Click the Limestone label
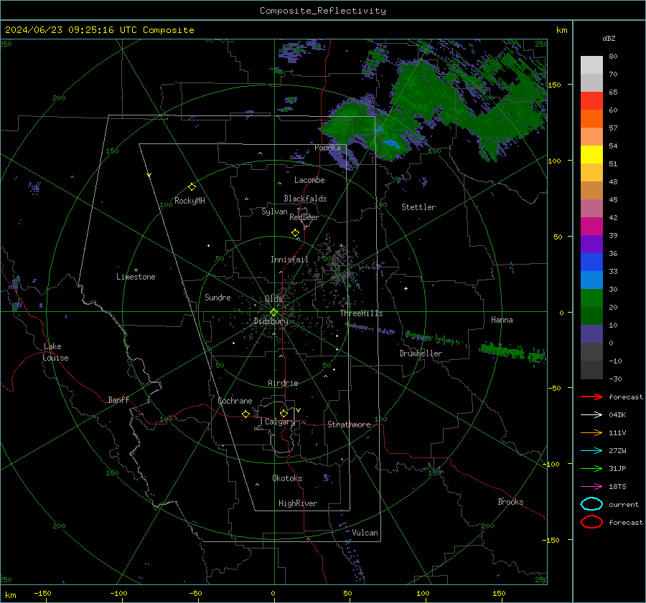Image resolution: width=646 pixels, height=603 pixels. click(x=136, y=277)
